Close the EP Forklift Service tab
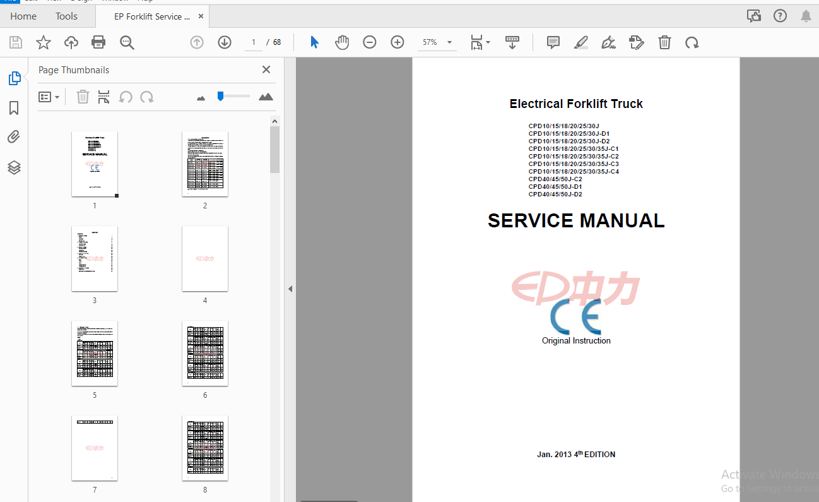The image size is (819, 502). [200, 16]
